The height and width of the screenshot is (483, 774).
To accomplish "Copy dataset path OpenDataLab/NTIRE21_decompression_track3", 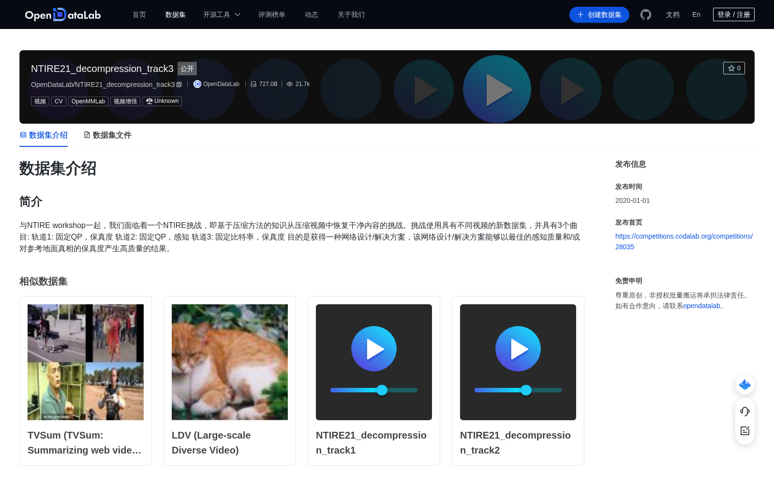I will pyautogui.click(x=179, y=85).
